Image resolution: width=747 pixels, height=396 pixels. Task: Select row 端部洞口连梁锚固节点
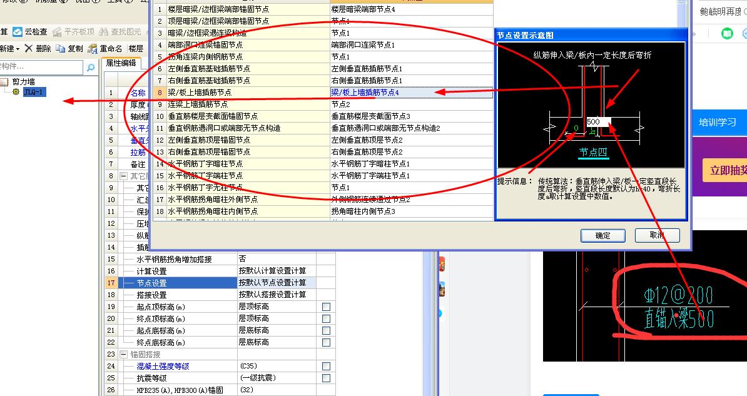pyautogui.click(x=248, y=45)
